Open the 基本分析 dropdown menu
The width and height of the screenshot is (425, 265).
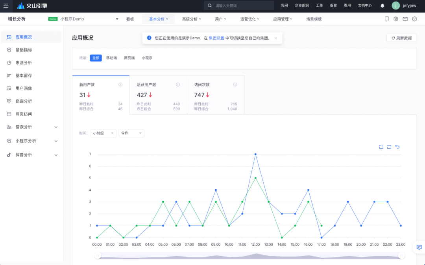tap(159, 19)
